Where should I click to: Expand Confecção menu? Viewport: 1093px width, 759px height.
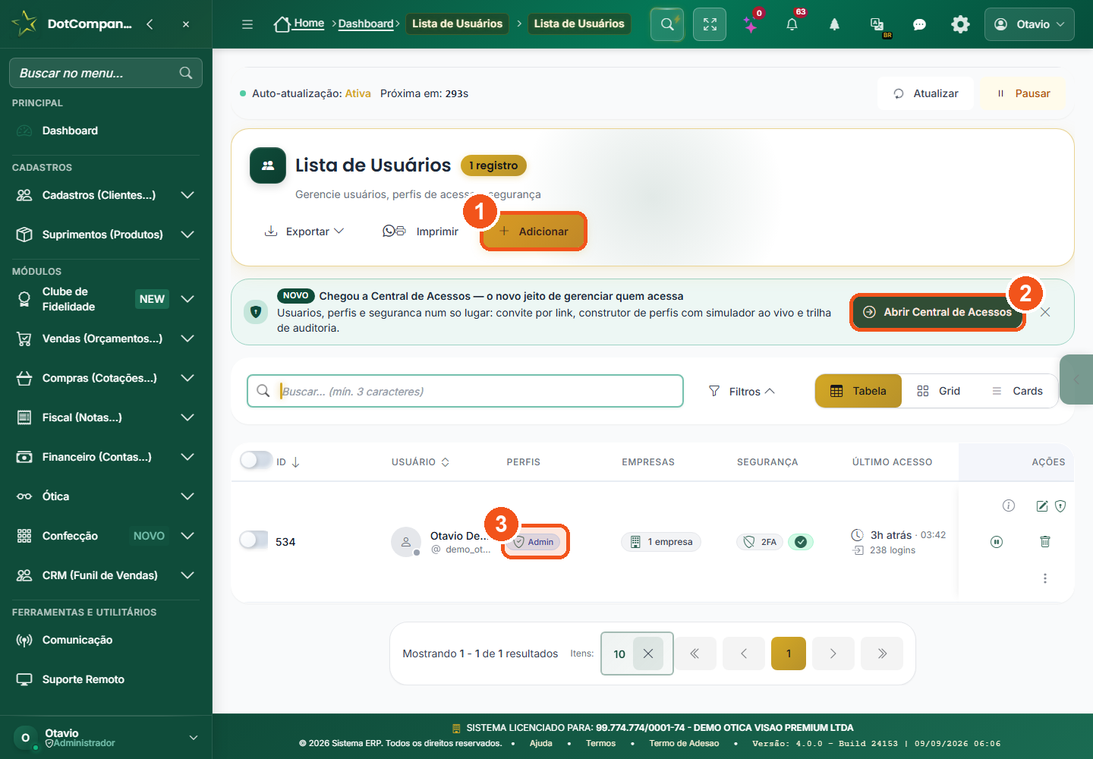[x=106, y=536]
